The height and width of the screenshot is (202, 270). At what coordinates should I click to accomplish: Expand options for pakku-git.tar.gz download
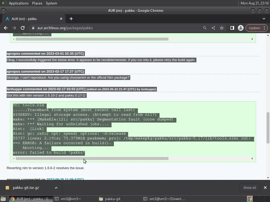56,188
